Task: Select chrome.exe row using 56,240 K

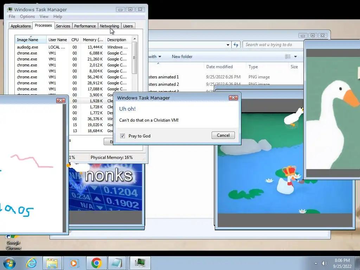Action: click(x=73, y=77)
